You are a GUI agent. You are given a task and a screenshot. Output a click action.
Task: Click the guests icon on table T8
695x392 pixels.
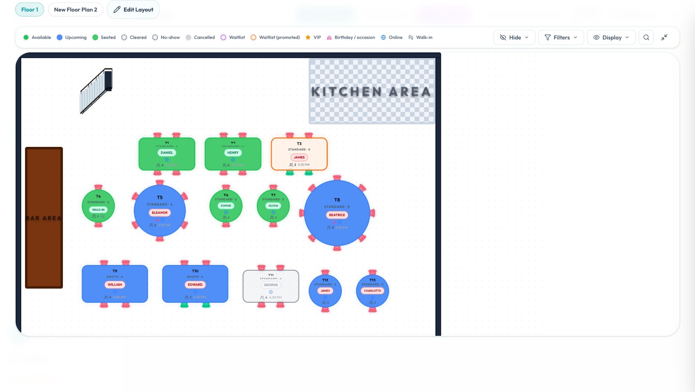[x=329, y=227]
